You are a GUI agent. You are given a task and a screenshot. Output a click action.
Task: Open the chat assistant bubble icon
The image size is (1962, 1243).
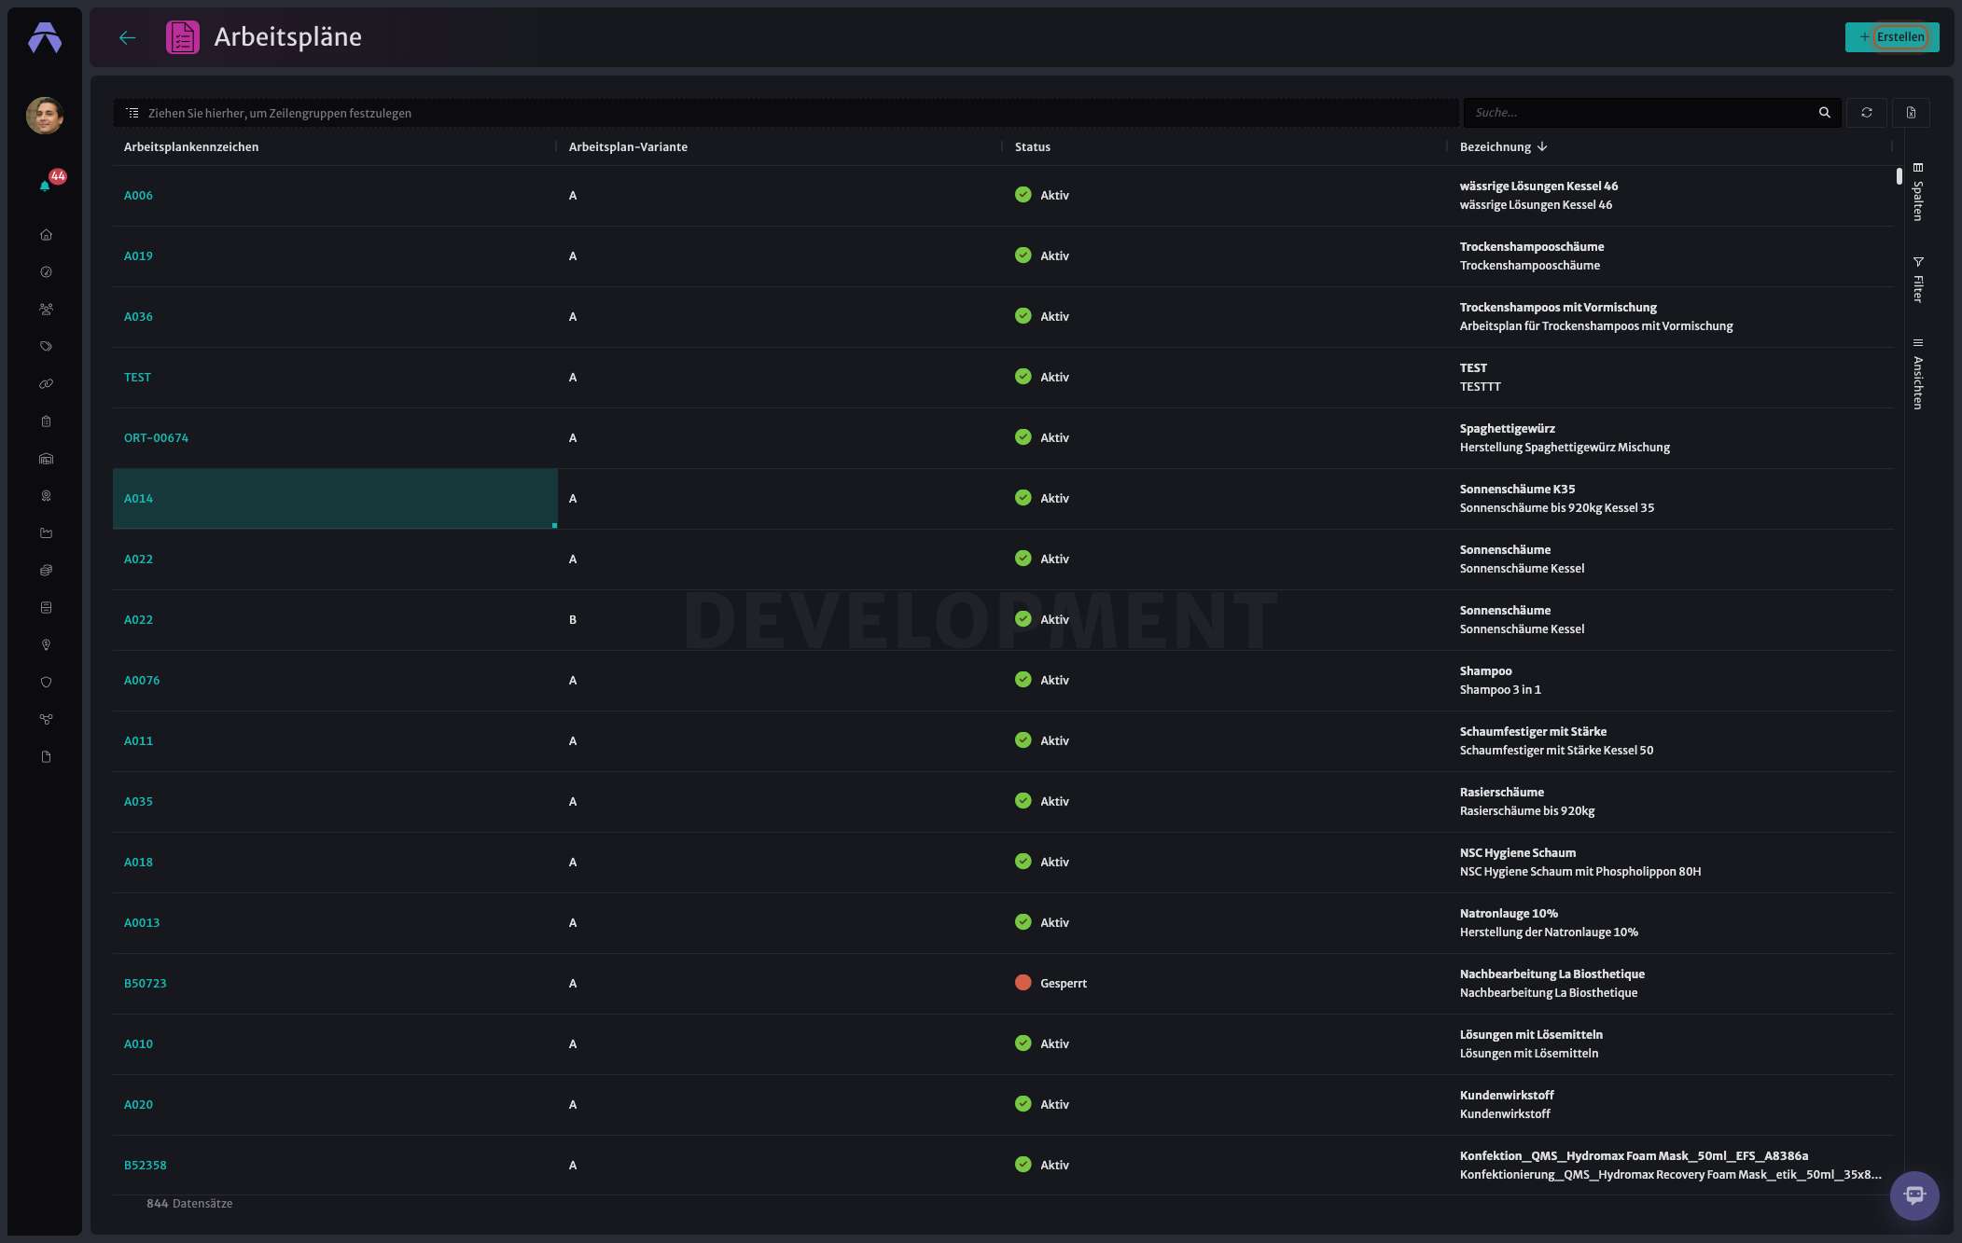pyautogui.click(x=1914, y=1195)
